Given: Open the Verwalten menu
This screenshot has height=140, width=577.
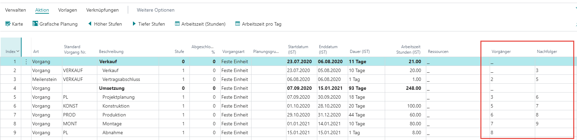Looking at the screenshot, I should [x=15, y=10].
